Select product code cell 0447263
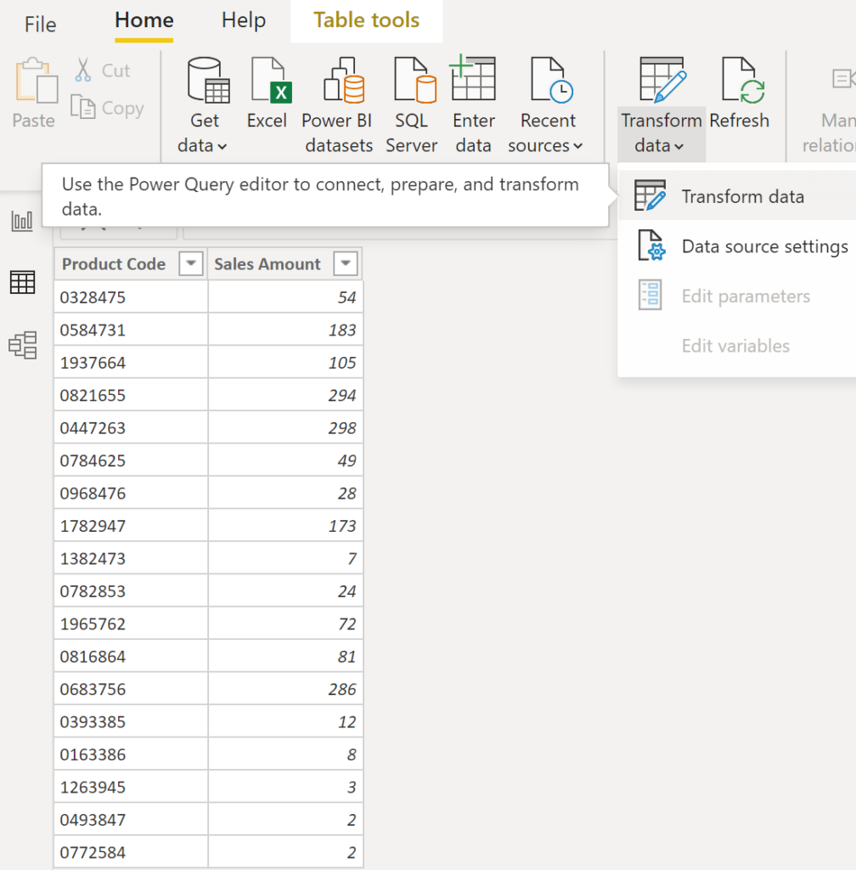This screenshot has height=870, width=856. pyautogui.click(x=131, y=428)
